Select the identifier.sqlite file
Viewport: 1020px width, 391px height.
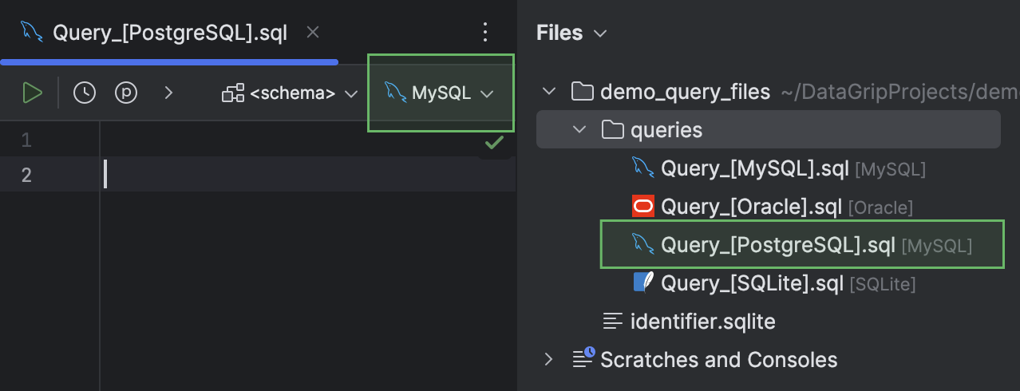coord(703,322)
